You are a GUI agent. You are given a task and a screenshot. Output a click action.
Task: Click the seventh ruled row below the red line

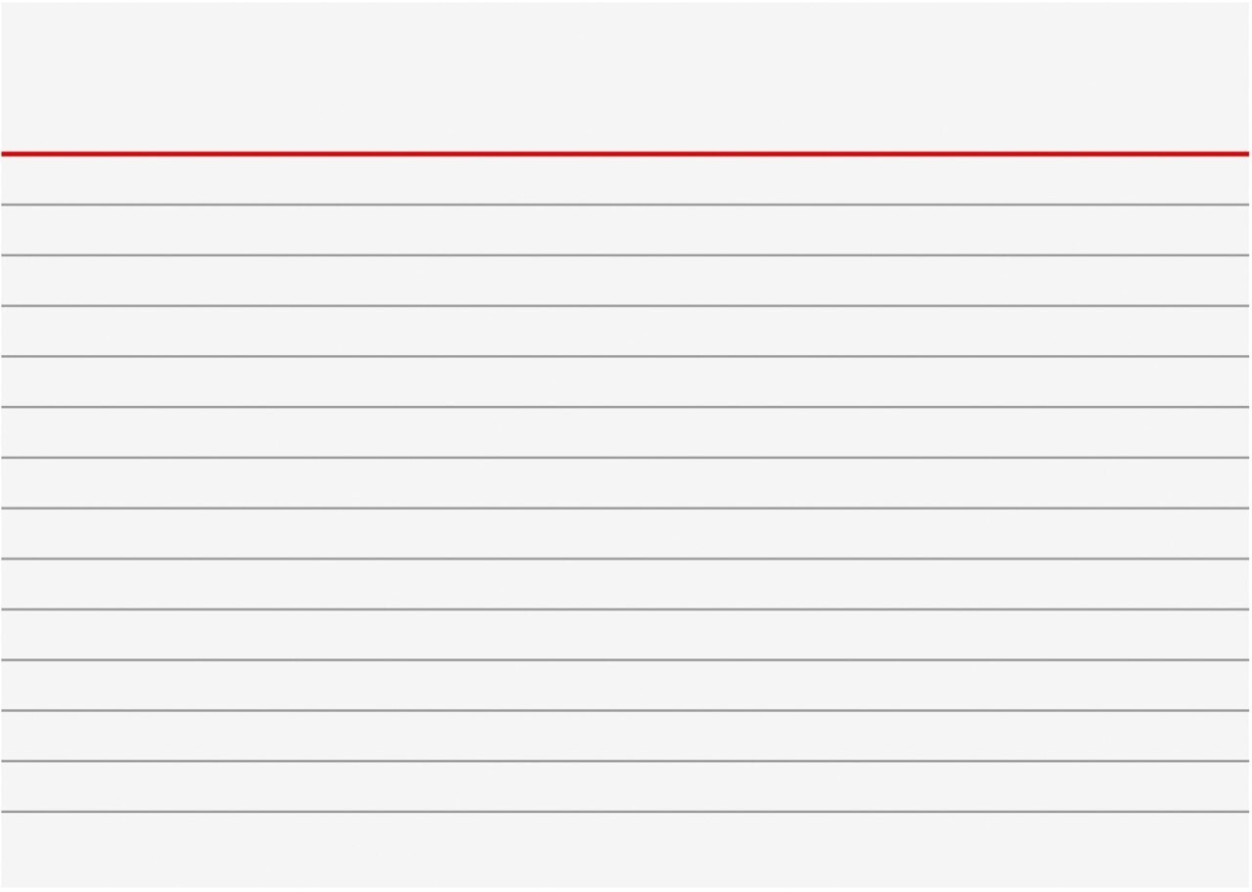click(626, 483)
